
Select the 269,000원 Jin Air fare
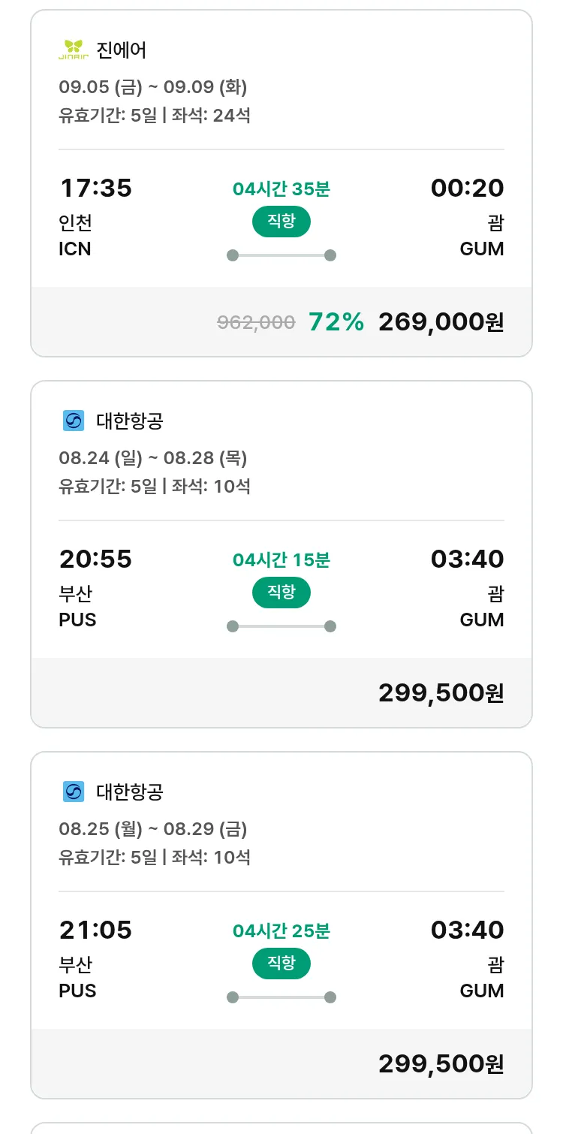441,322
